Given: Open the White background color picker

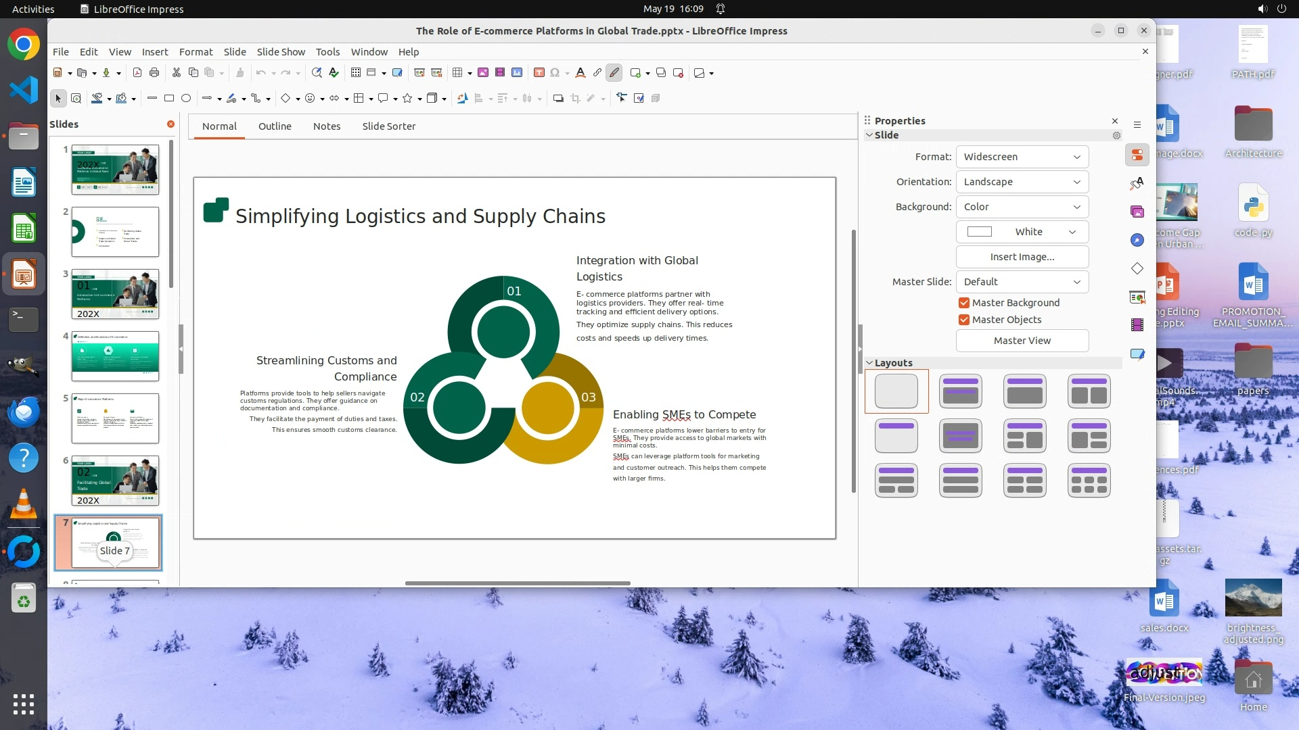Looking at the screenshot, I should pyautogui.click(x=1022, y=232).
